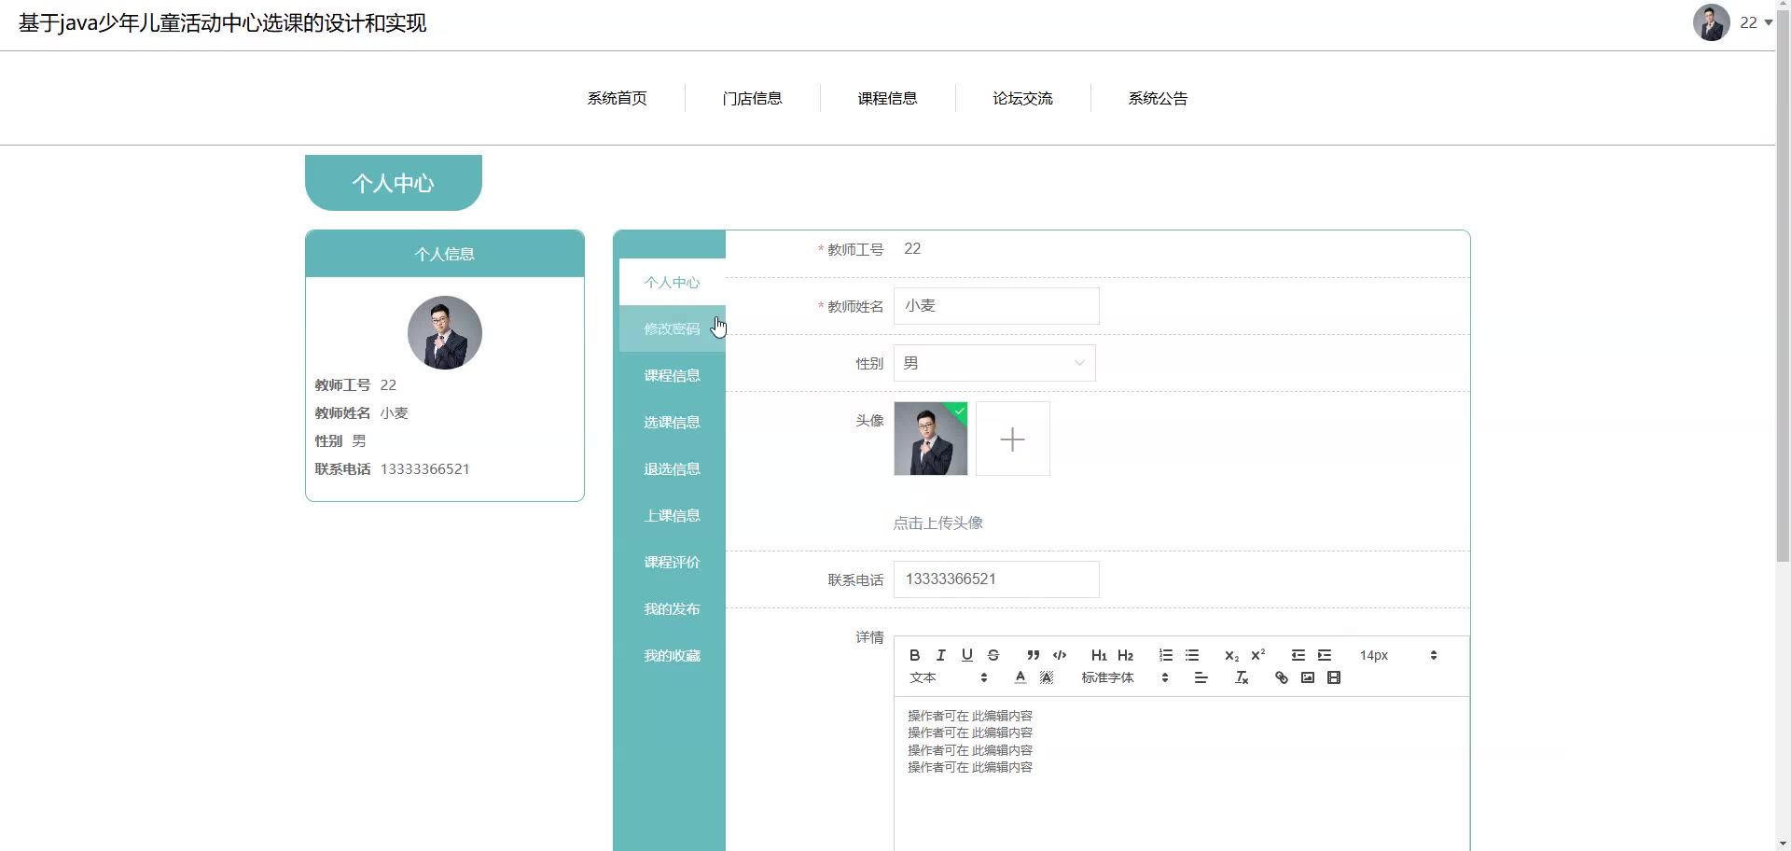Apply italic formatting in the editor toolbar
The height and width of the screenshot is (851, 1791).
tap(940, 655)
